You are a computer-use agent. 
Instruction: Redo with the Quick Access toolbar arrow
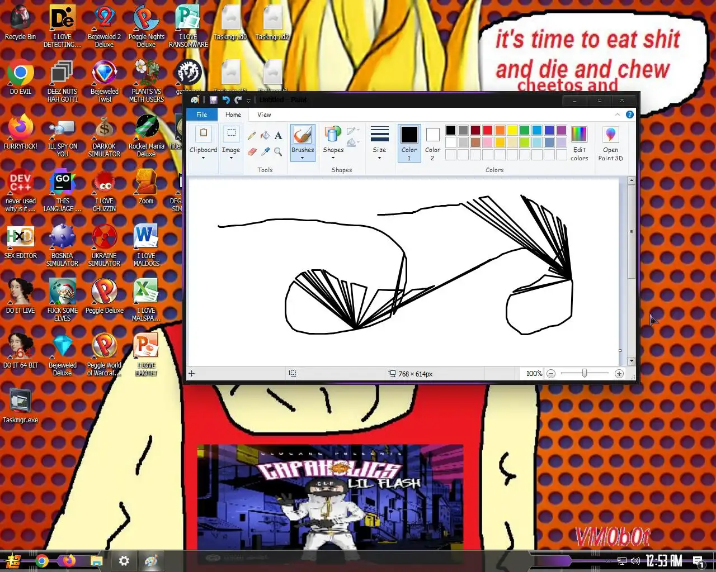point(238,100)
